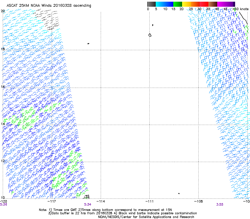Click the longitude label '-114' on bottom axis
250x219 pixels.
pyautogui.click(x=101, y=201)
